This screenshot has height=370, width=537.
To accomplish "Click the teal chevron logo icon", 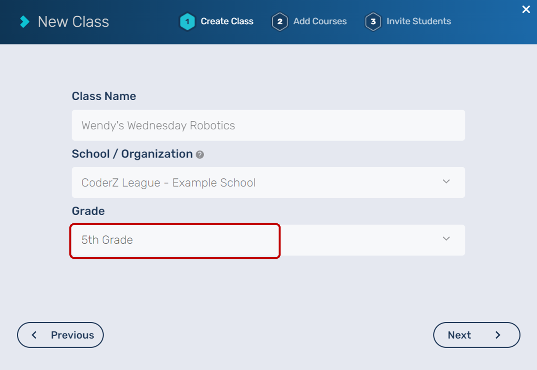I will click(x=24, y=22).
